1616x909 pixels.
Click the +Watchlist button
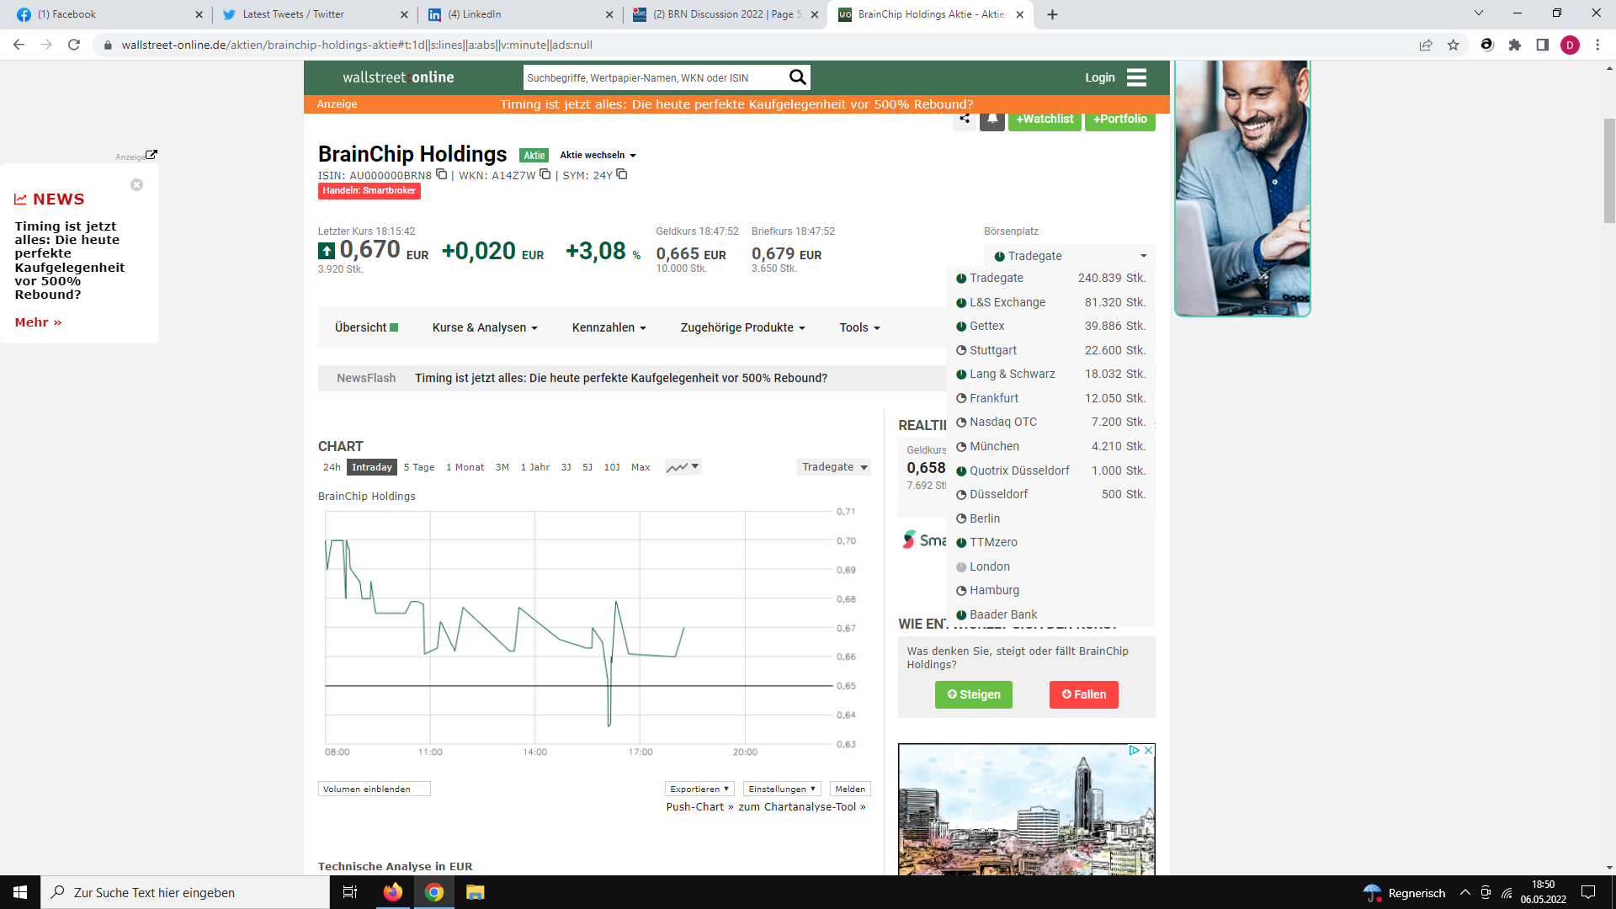1045,119
